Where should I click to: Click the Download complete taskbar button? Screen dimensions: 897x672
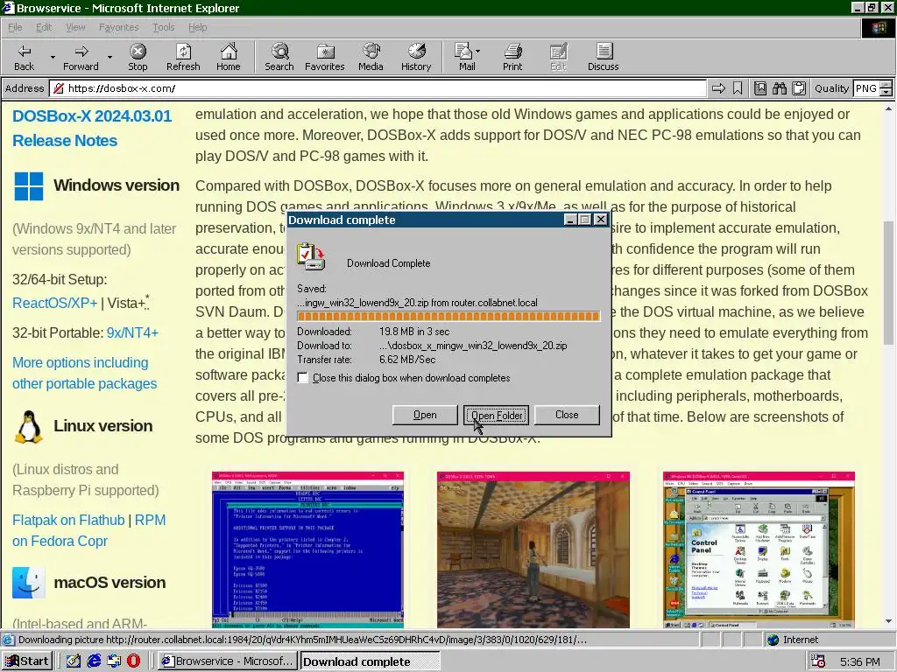pos(371,661)
